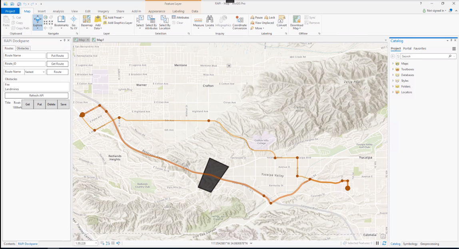Click the Route_ID input field
This screenshot has width=459, height=249.
25,64
